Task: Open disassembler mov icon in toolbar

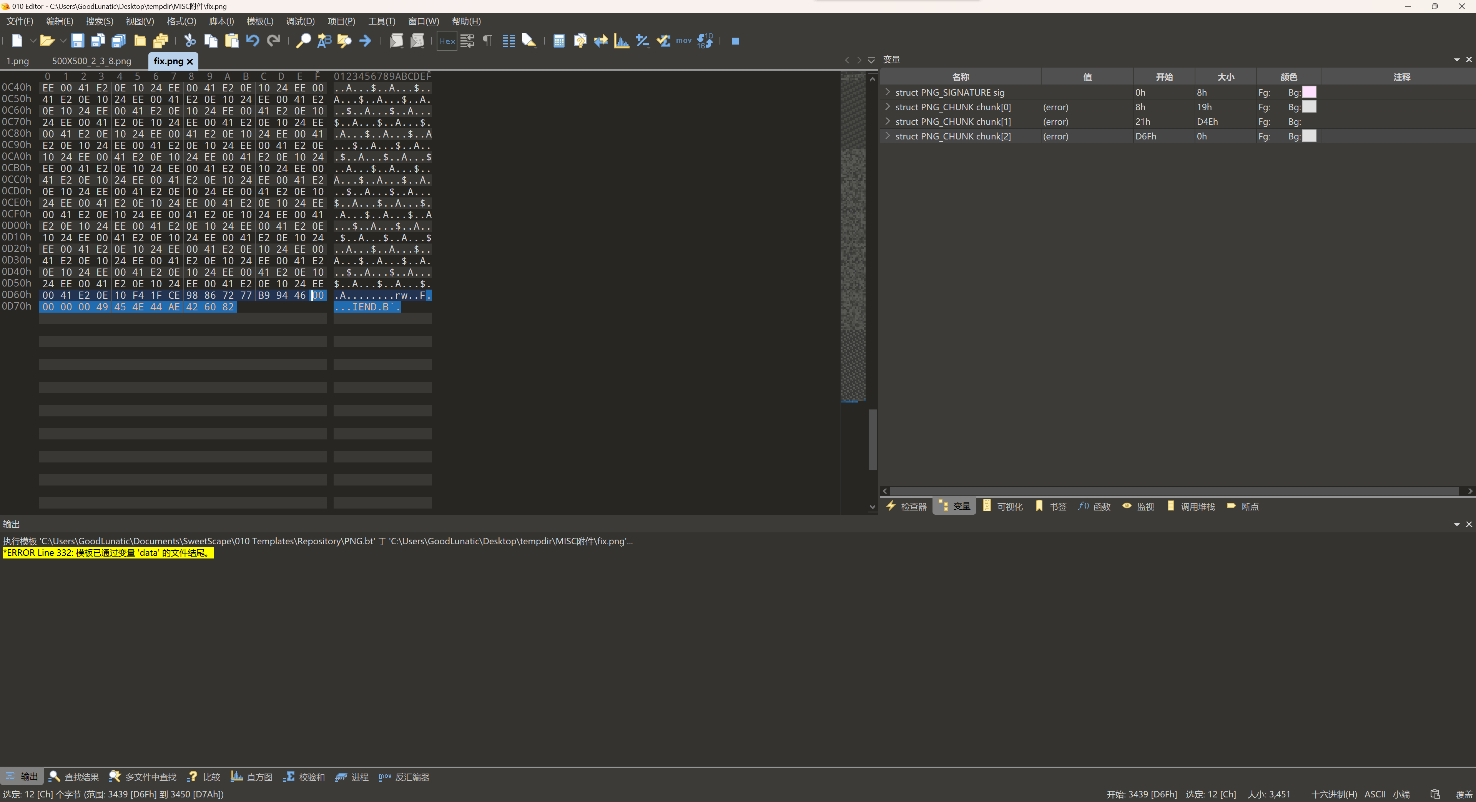Action: [x=683, y=41]
